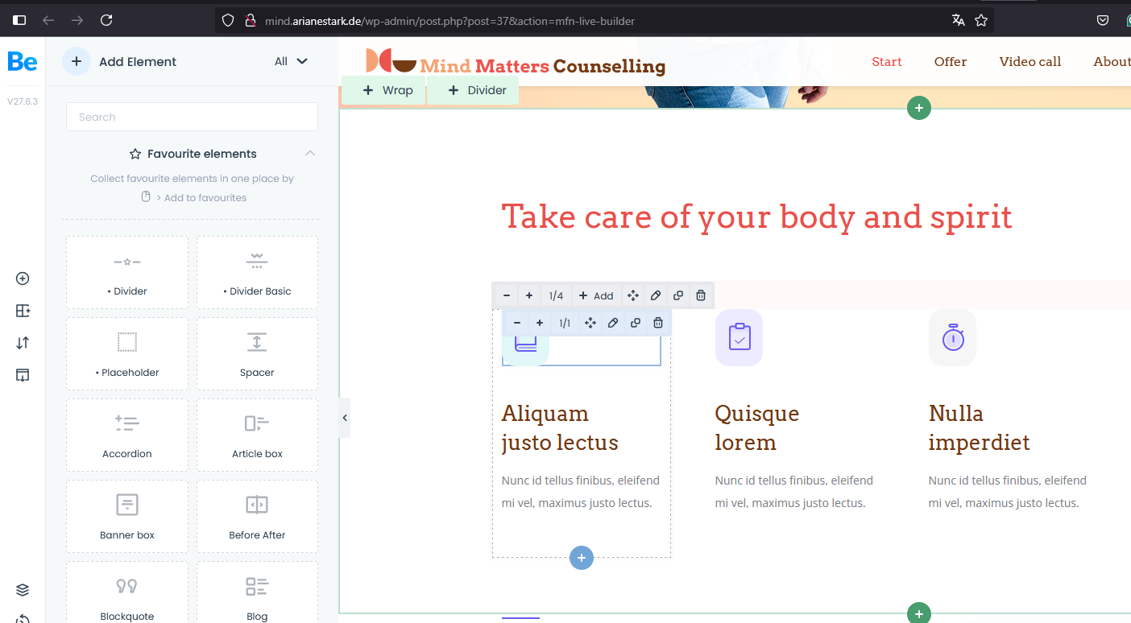Open the All elements filter dropdown
The width and height of the screenshot is (1131, 623).
pos(291,61)
